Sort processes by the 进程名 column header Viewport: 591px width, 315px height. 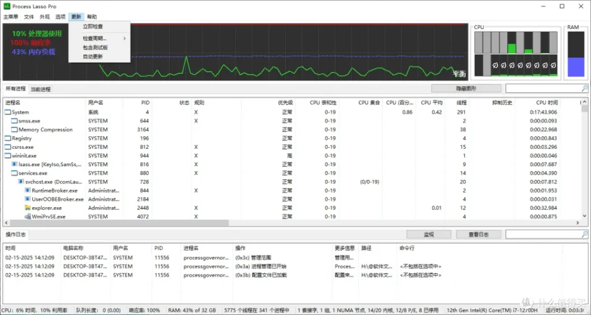(44, 103)
